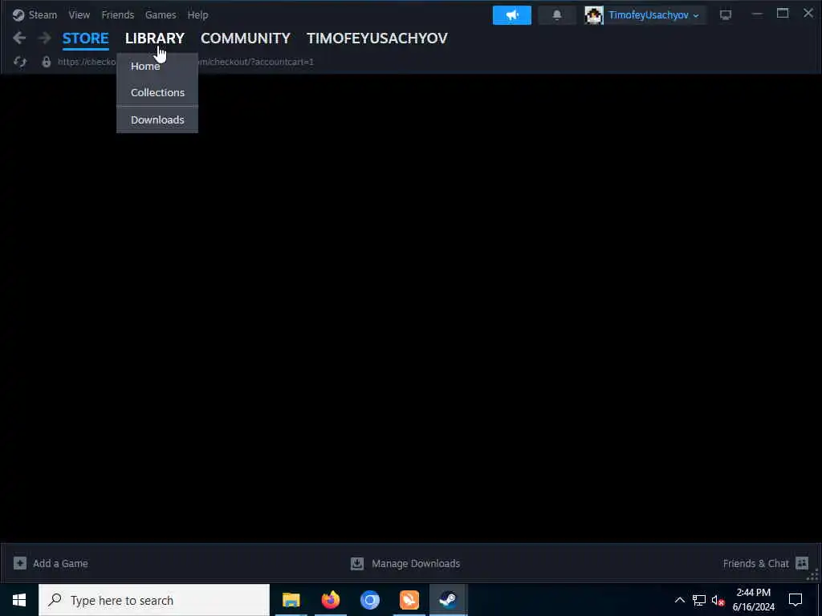The width and height of the screenshot is (822, 616).
Task: Select Downloads in Library dropdown
Action: 157,120
